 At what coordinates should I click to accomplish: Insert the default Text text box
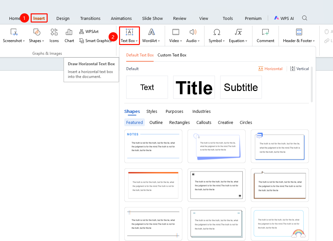tap(147, 87)
